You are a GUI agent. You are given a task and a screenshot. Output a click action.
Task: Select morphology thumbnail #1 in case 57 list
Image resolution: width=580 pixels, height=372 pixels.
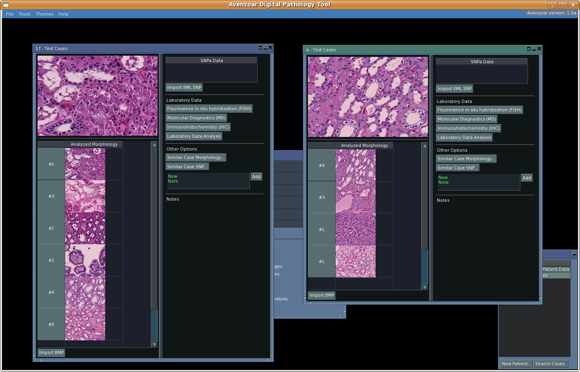coord(85,260)
